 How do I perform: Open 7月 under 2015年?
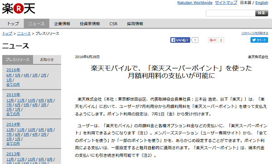coord(9,105)
